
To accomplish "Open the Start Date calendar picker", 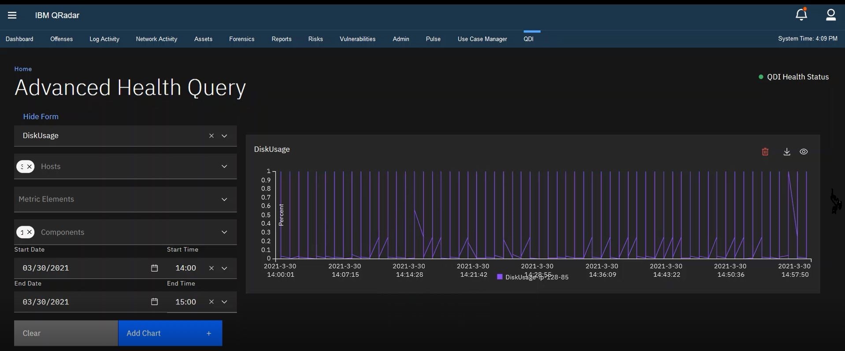I will [155, 268].
